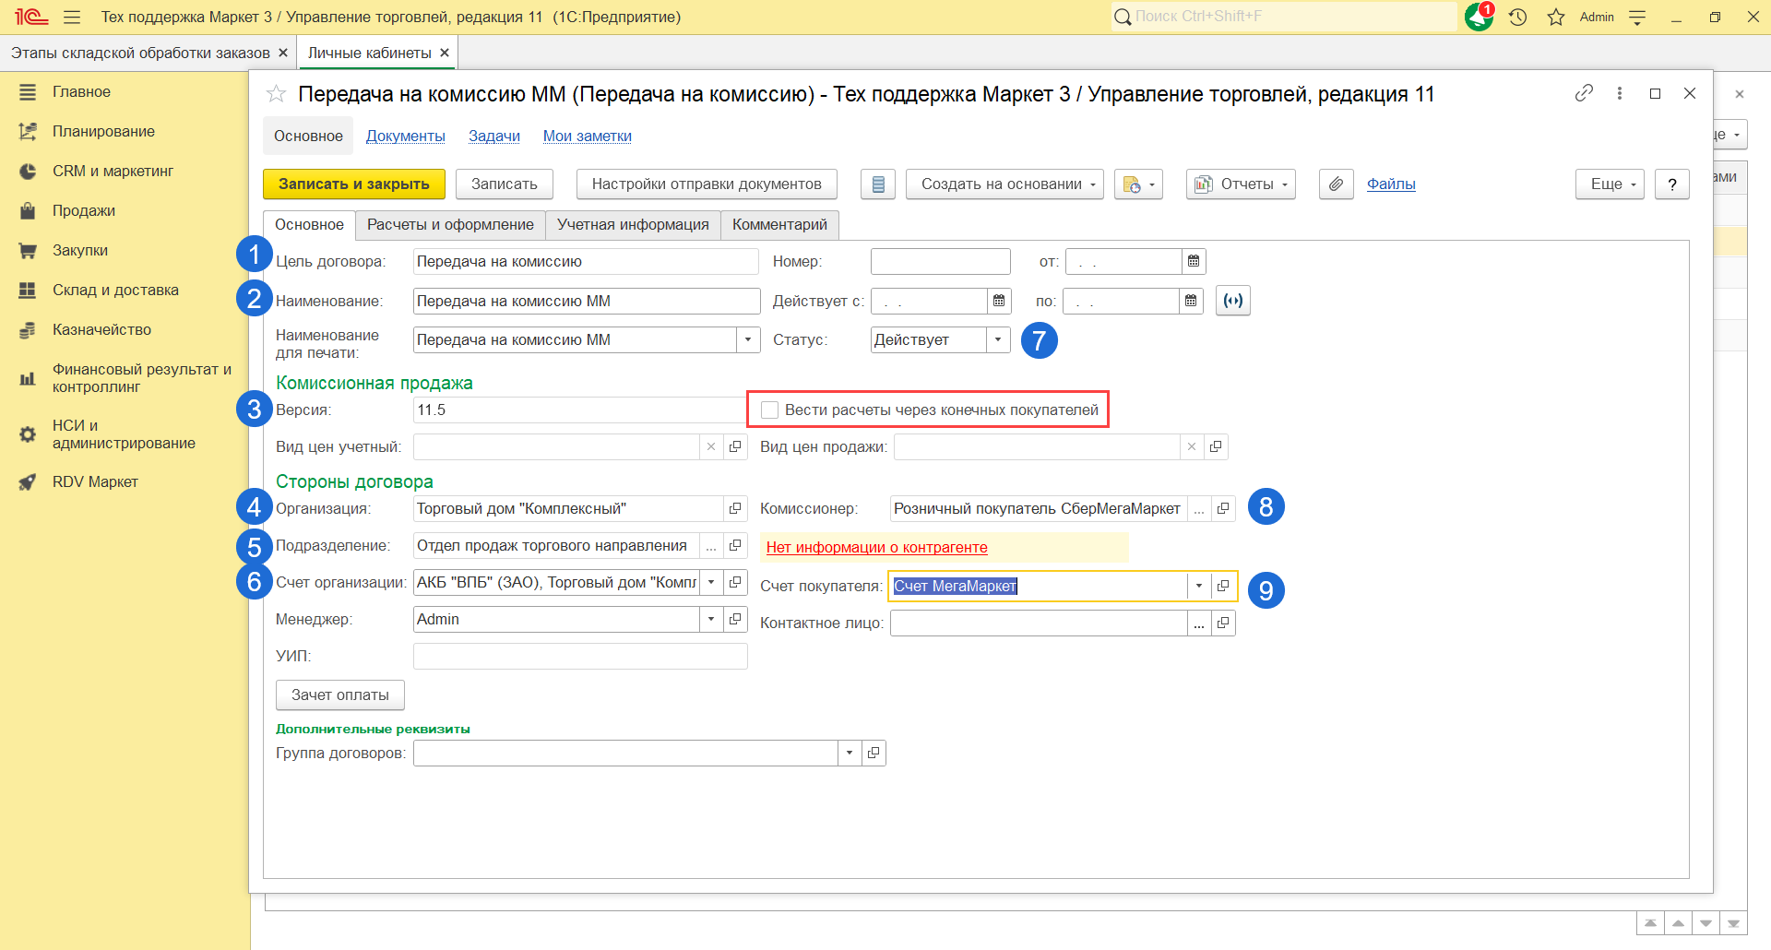Open the notifications bell icon
1771x950 pixels.
pos(1479,17)
